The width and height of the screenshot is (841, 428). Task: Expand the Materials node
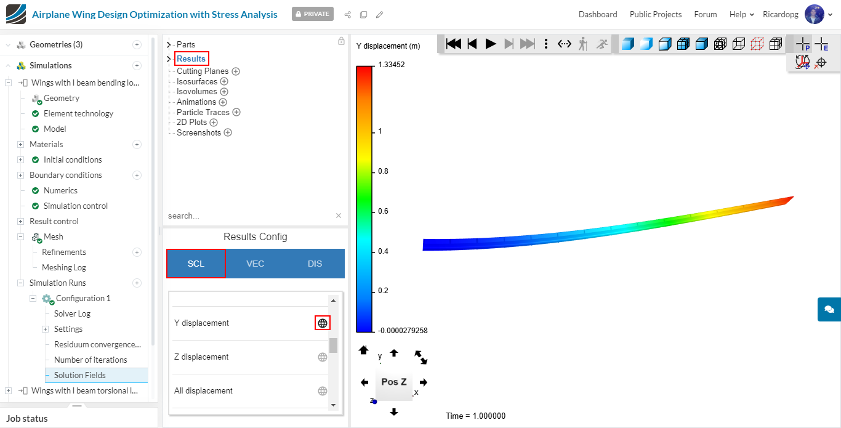tap(20, 144)
